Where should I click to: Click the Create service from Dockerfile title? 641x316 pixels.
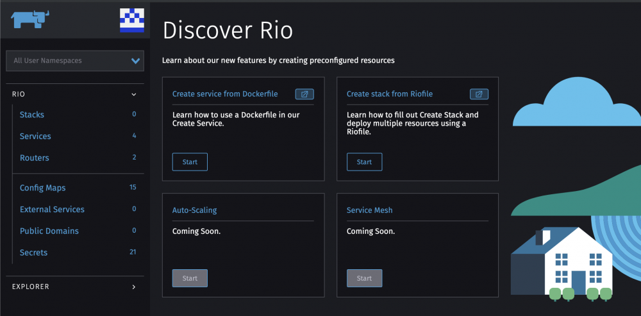(225, 94)
